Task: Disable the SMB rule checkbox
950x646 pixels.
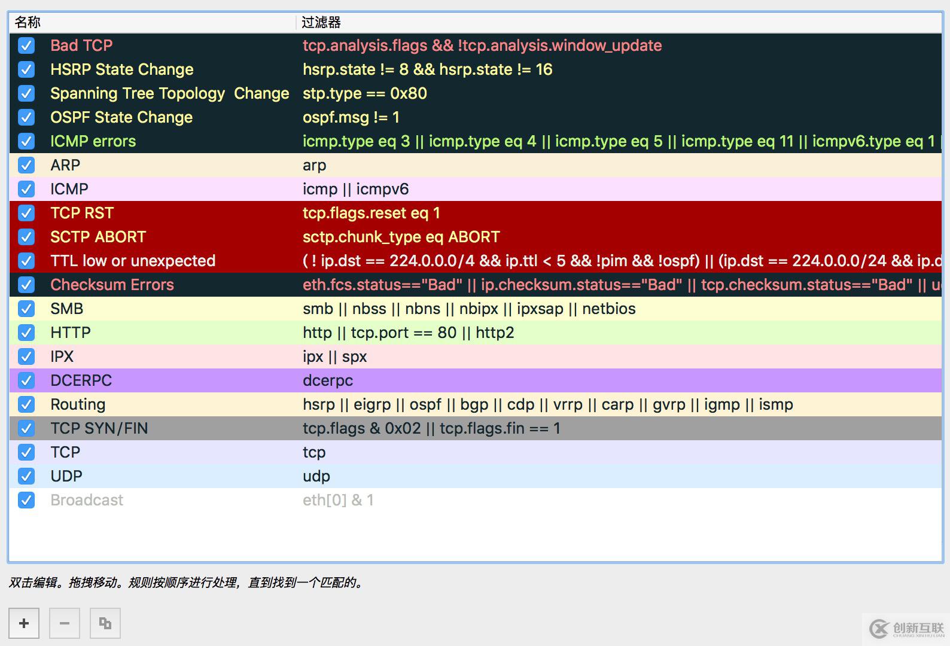Action: [26, 309]
